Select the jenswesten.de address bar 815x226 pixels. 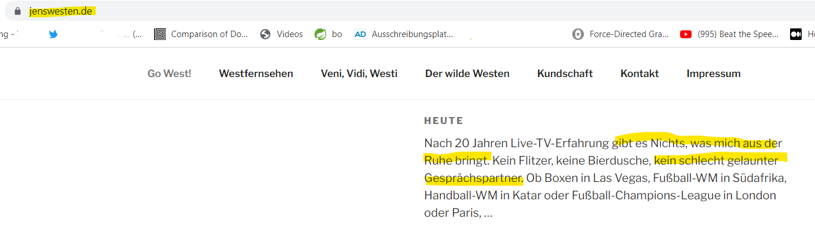click(x=405, y=11)
